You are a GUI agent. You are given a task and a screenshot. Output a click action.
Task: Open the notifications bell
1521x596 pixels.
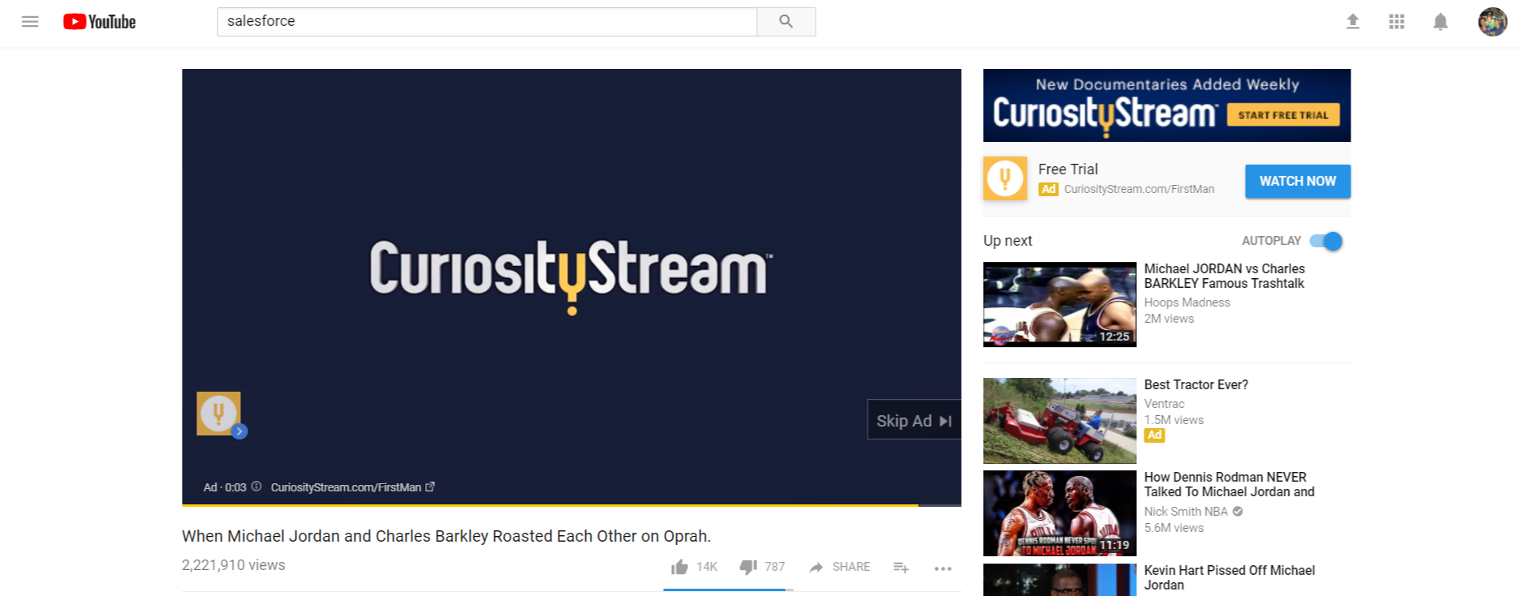(1440, 22)
